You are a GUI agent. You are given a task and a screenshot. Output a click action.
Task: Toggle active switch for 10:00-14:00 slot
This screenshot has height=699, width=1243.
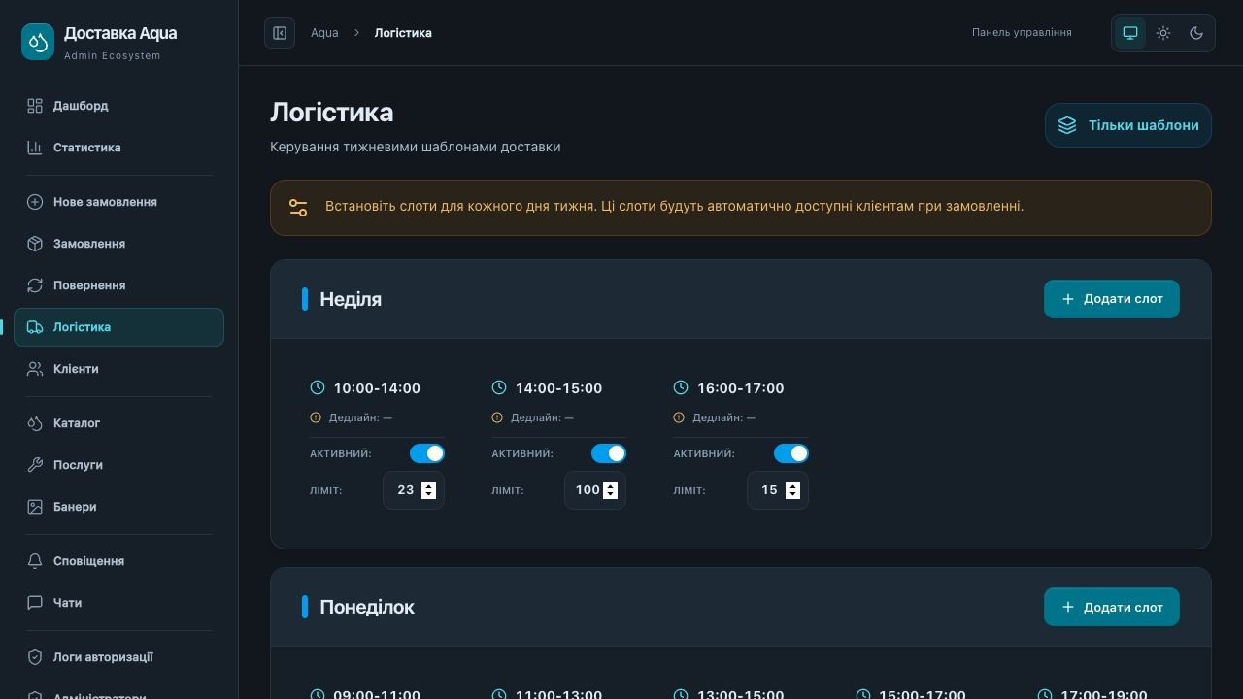click(x=427, y=453)
